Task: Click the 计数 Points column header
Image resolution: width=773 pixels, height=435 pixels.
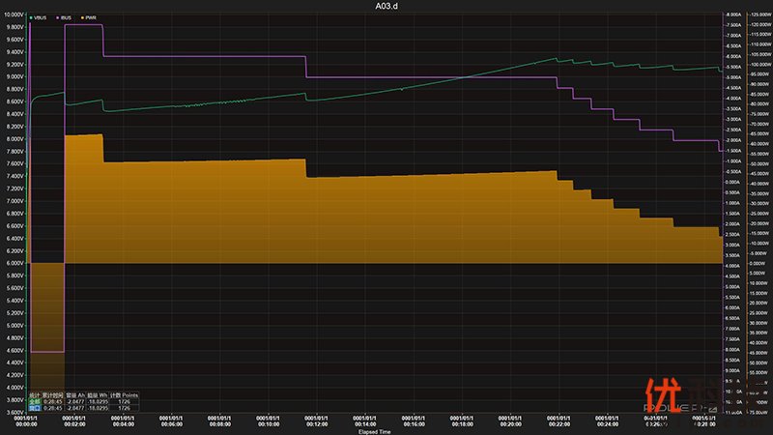Action: (x=124, y=394)
